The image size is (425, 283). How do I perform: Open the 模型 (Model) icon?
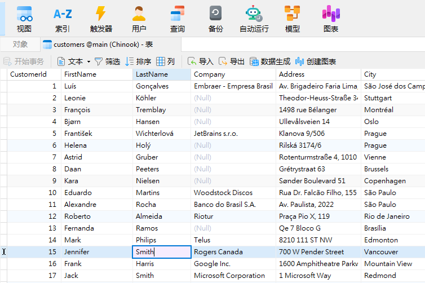292,19
